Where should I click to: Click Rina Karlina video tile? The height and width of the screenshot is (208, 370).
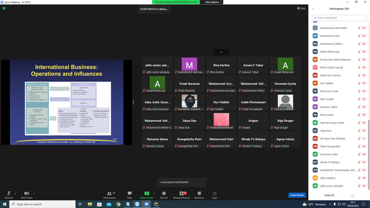click(x=221, y=65)
